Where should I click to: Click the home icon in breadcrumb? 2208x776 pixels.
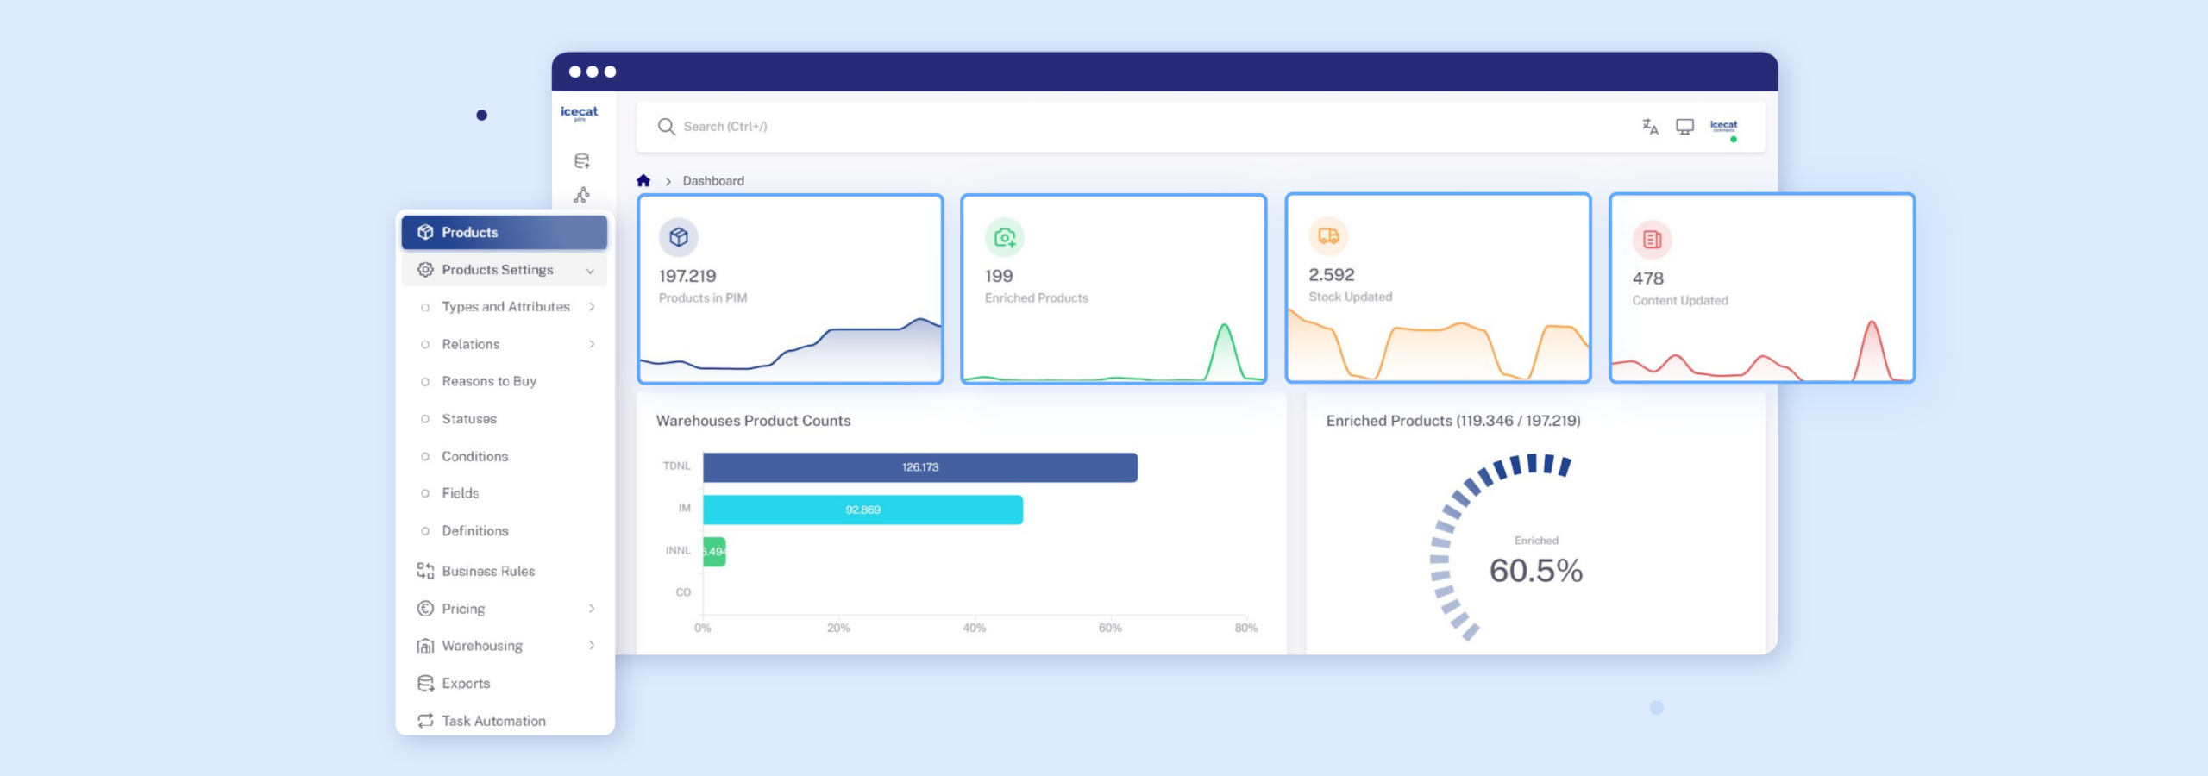(x=643, y=181)
